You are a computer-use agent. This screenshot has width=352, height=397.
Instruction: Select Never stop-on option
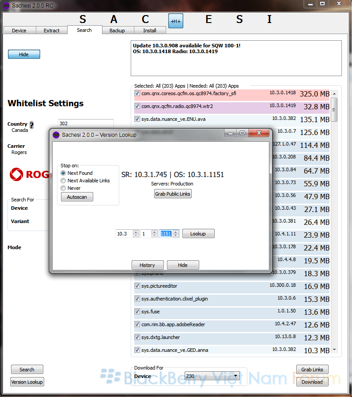(63, 188)
